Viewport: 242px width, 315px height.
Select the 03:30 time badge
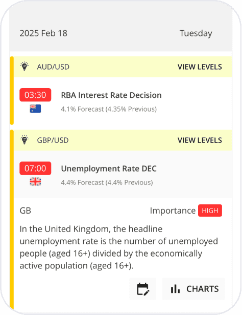35,95
